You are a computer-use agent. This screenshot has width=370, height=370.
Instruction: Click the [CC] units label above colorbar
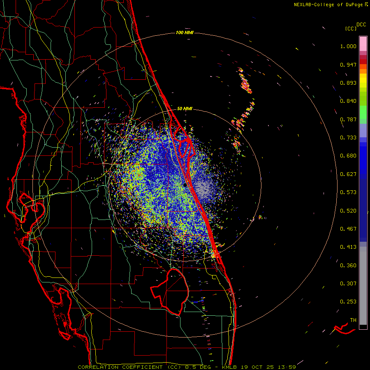point(351,28)
